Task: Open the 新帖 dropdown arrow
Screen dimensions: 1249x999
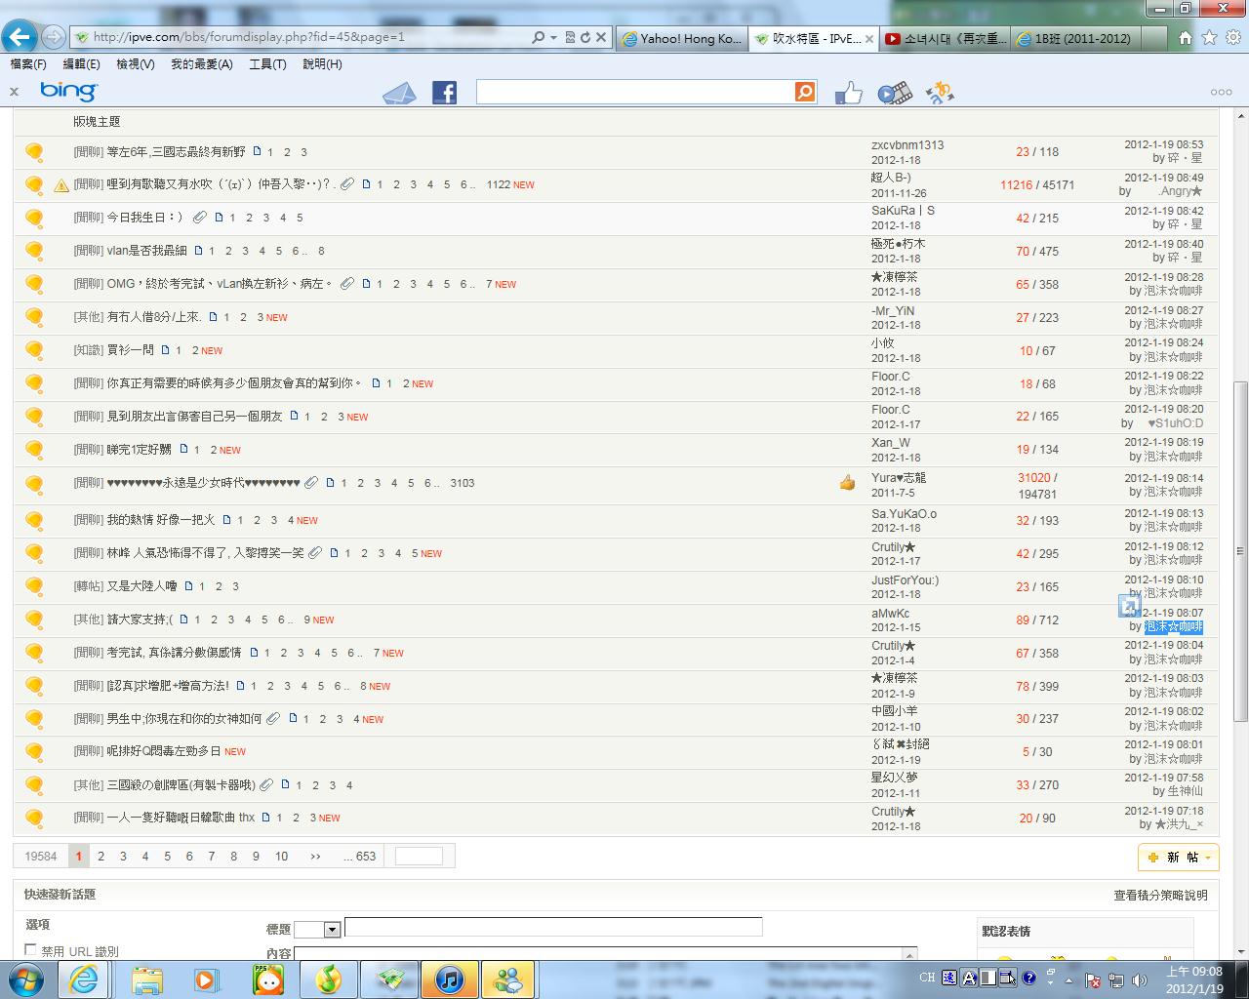Action: 1208,858
